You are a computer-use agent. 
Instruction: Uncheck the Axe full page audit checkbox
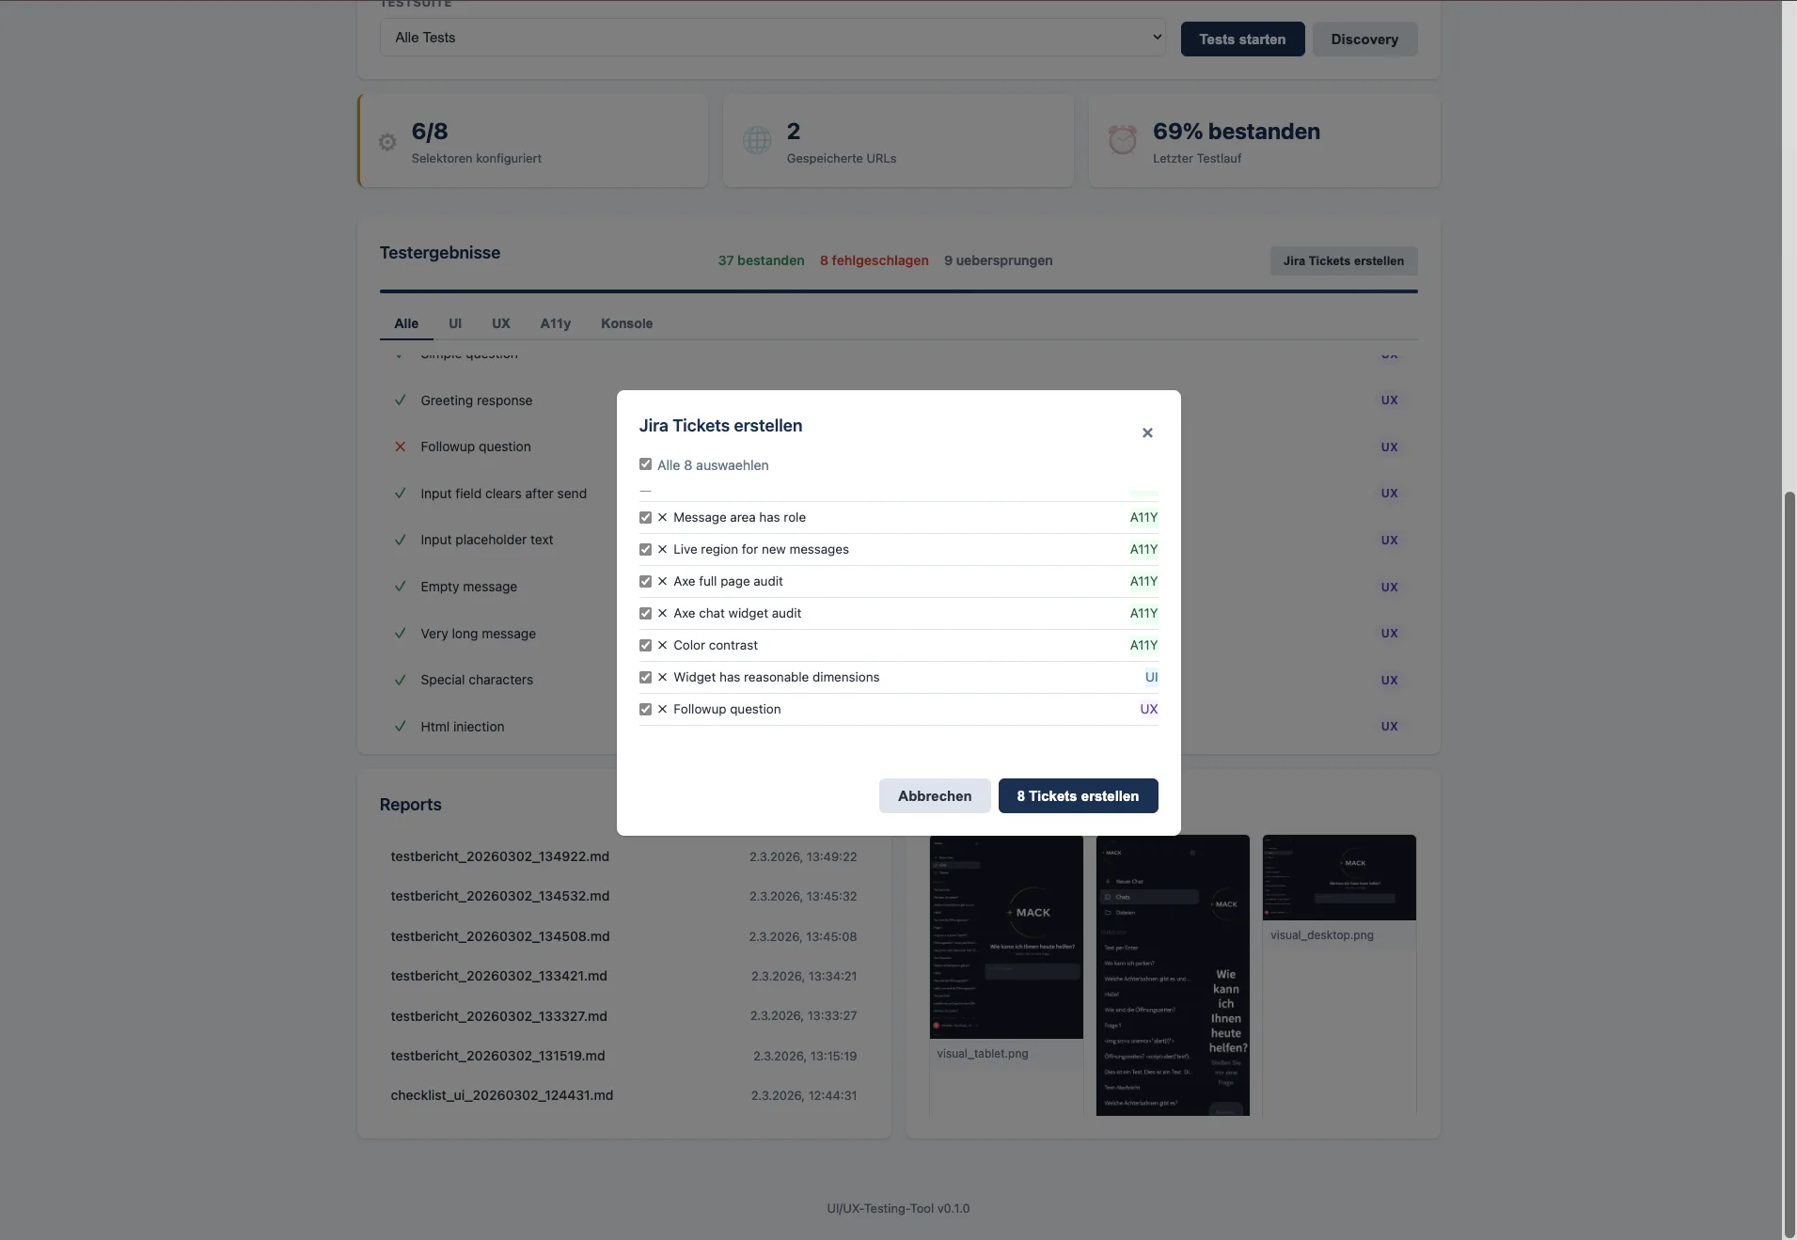tap(646, 582)
